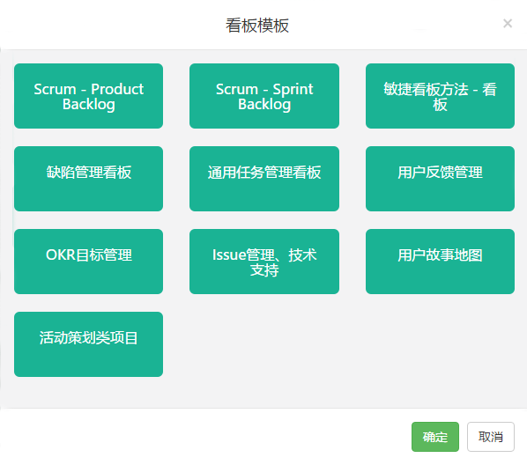
Task: Click the OKR goal management tile
Action: point(88,262)
